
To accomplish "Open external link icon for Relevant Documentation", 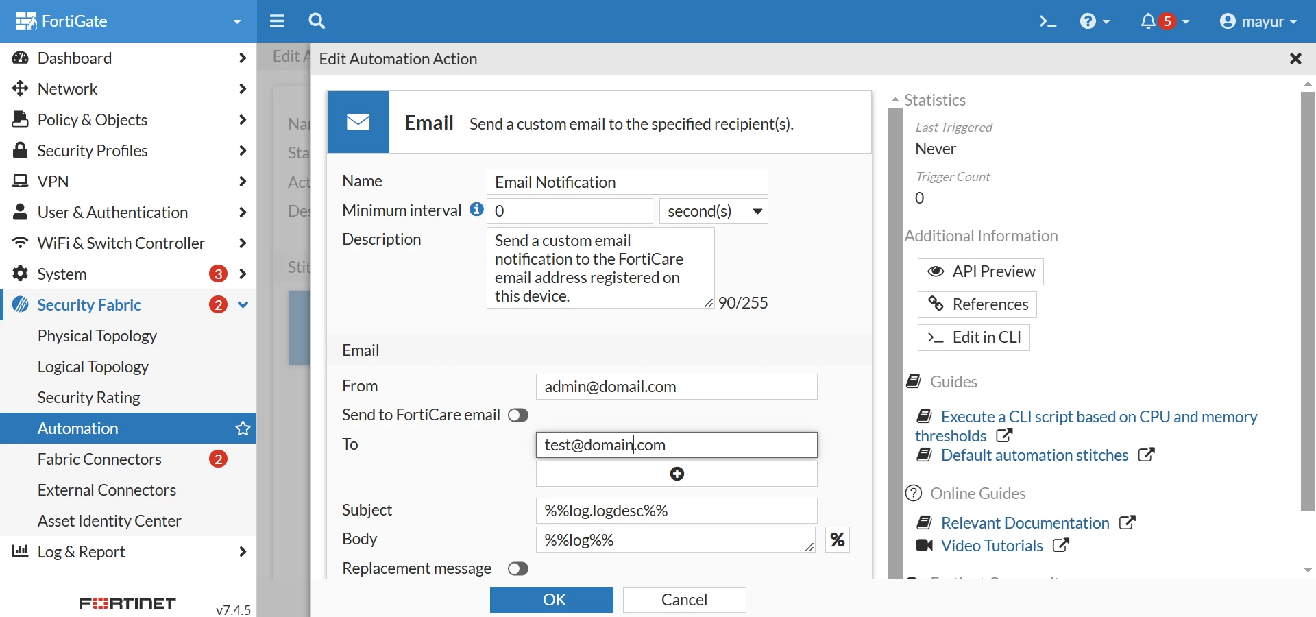I will (1128, 523).
